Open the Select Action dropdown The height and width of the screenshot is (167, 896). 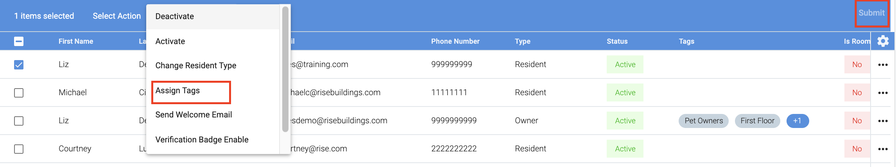coord(116,16)
